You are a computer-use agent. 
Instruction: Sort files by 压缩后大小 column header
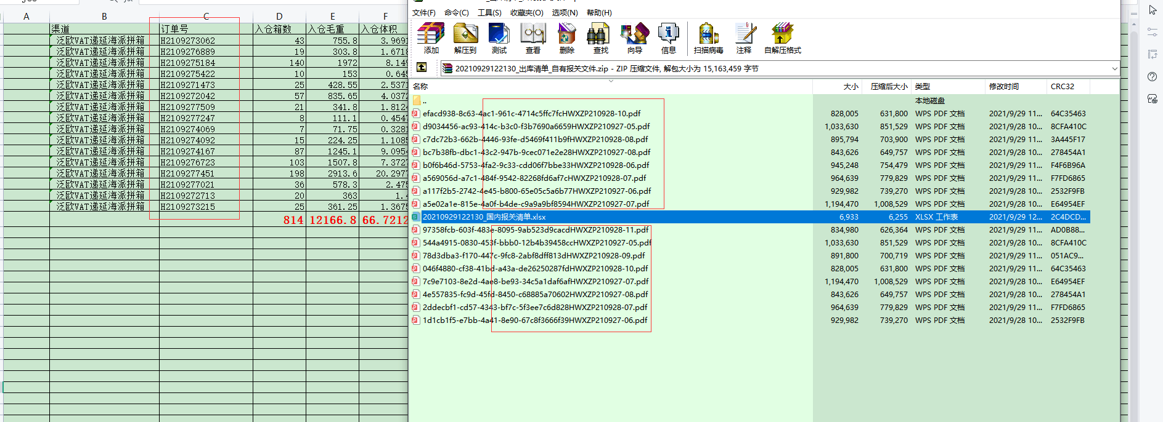[x=888, y=87]
